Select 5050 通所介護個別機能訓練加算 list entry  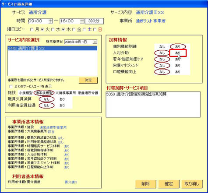[136, 94]
